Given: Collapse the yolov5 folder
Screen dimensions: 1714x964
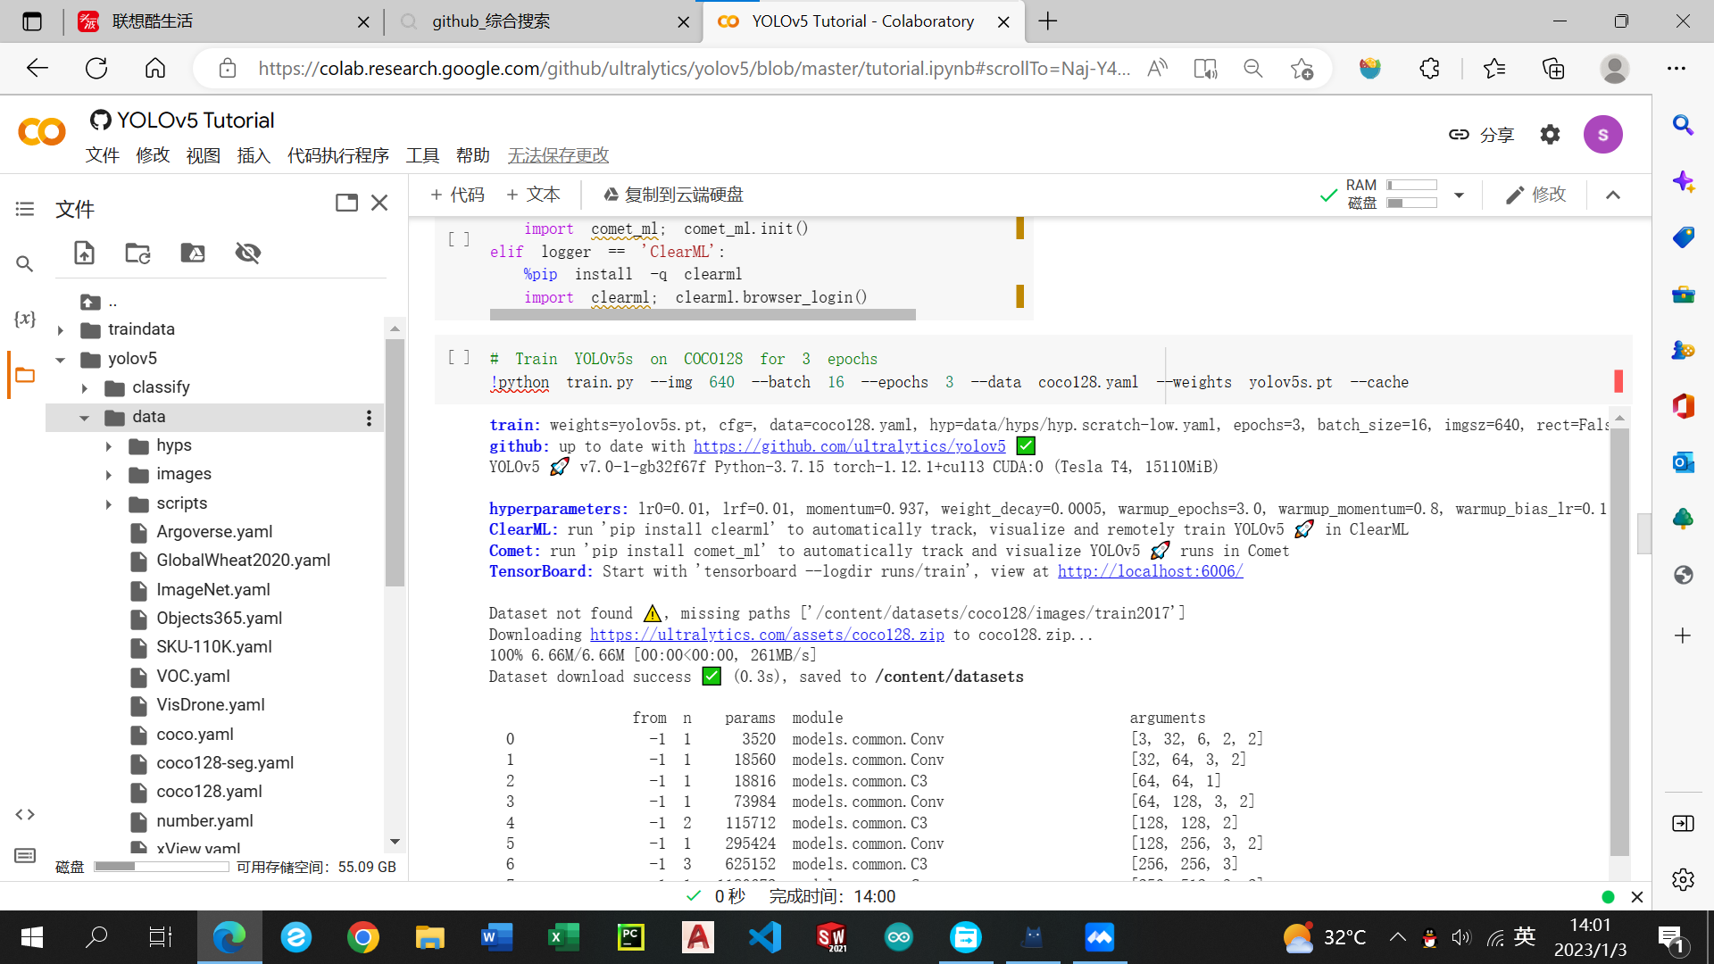Looking at the screenshot, I should pyautogui.click(x=61, y=360).
